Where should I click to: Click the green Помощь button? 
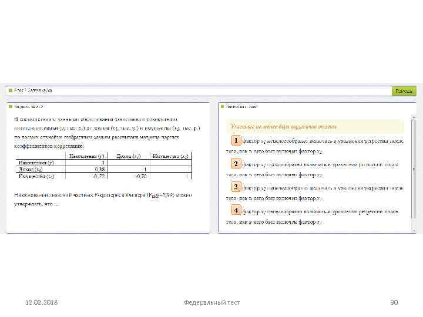click(404, 91)
